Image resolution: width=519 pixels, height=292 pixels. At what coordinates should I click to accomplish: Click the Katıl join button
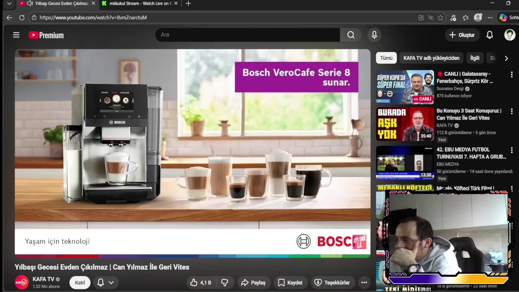(80, 283)
